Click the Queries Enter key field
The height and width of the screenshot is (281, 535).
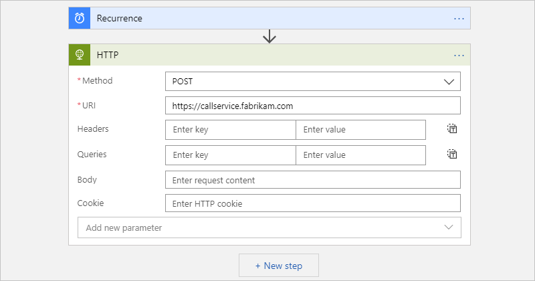[231, 155]
